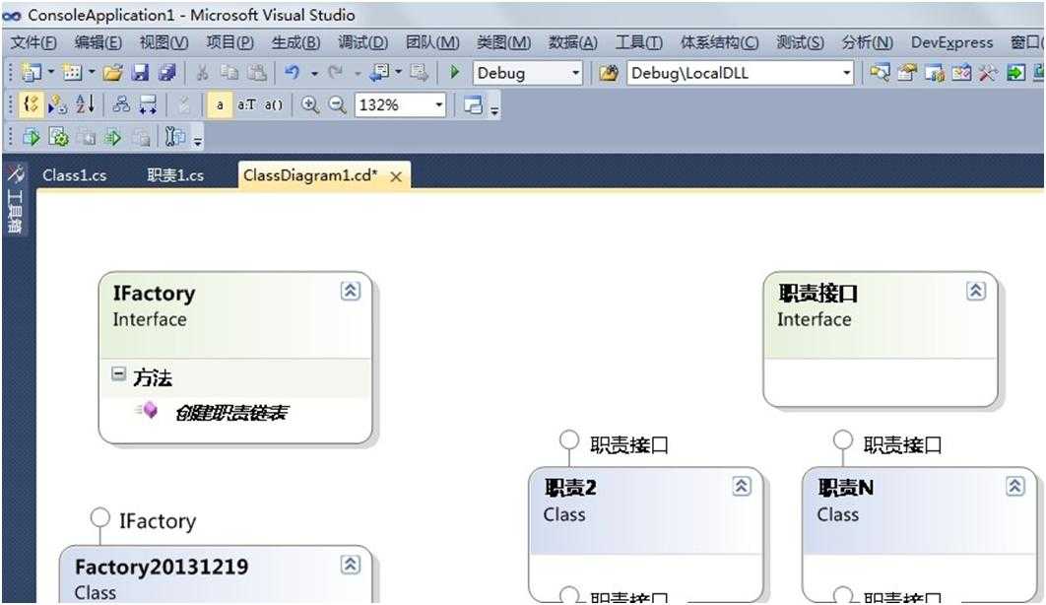
Task: Switch to the Class1.cs tab
Action: [74, 175]
